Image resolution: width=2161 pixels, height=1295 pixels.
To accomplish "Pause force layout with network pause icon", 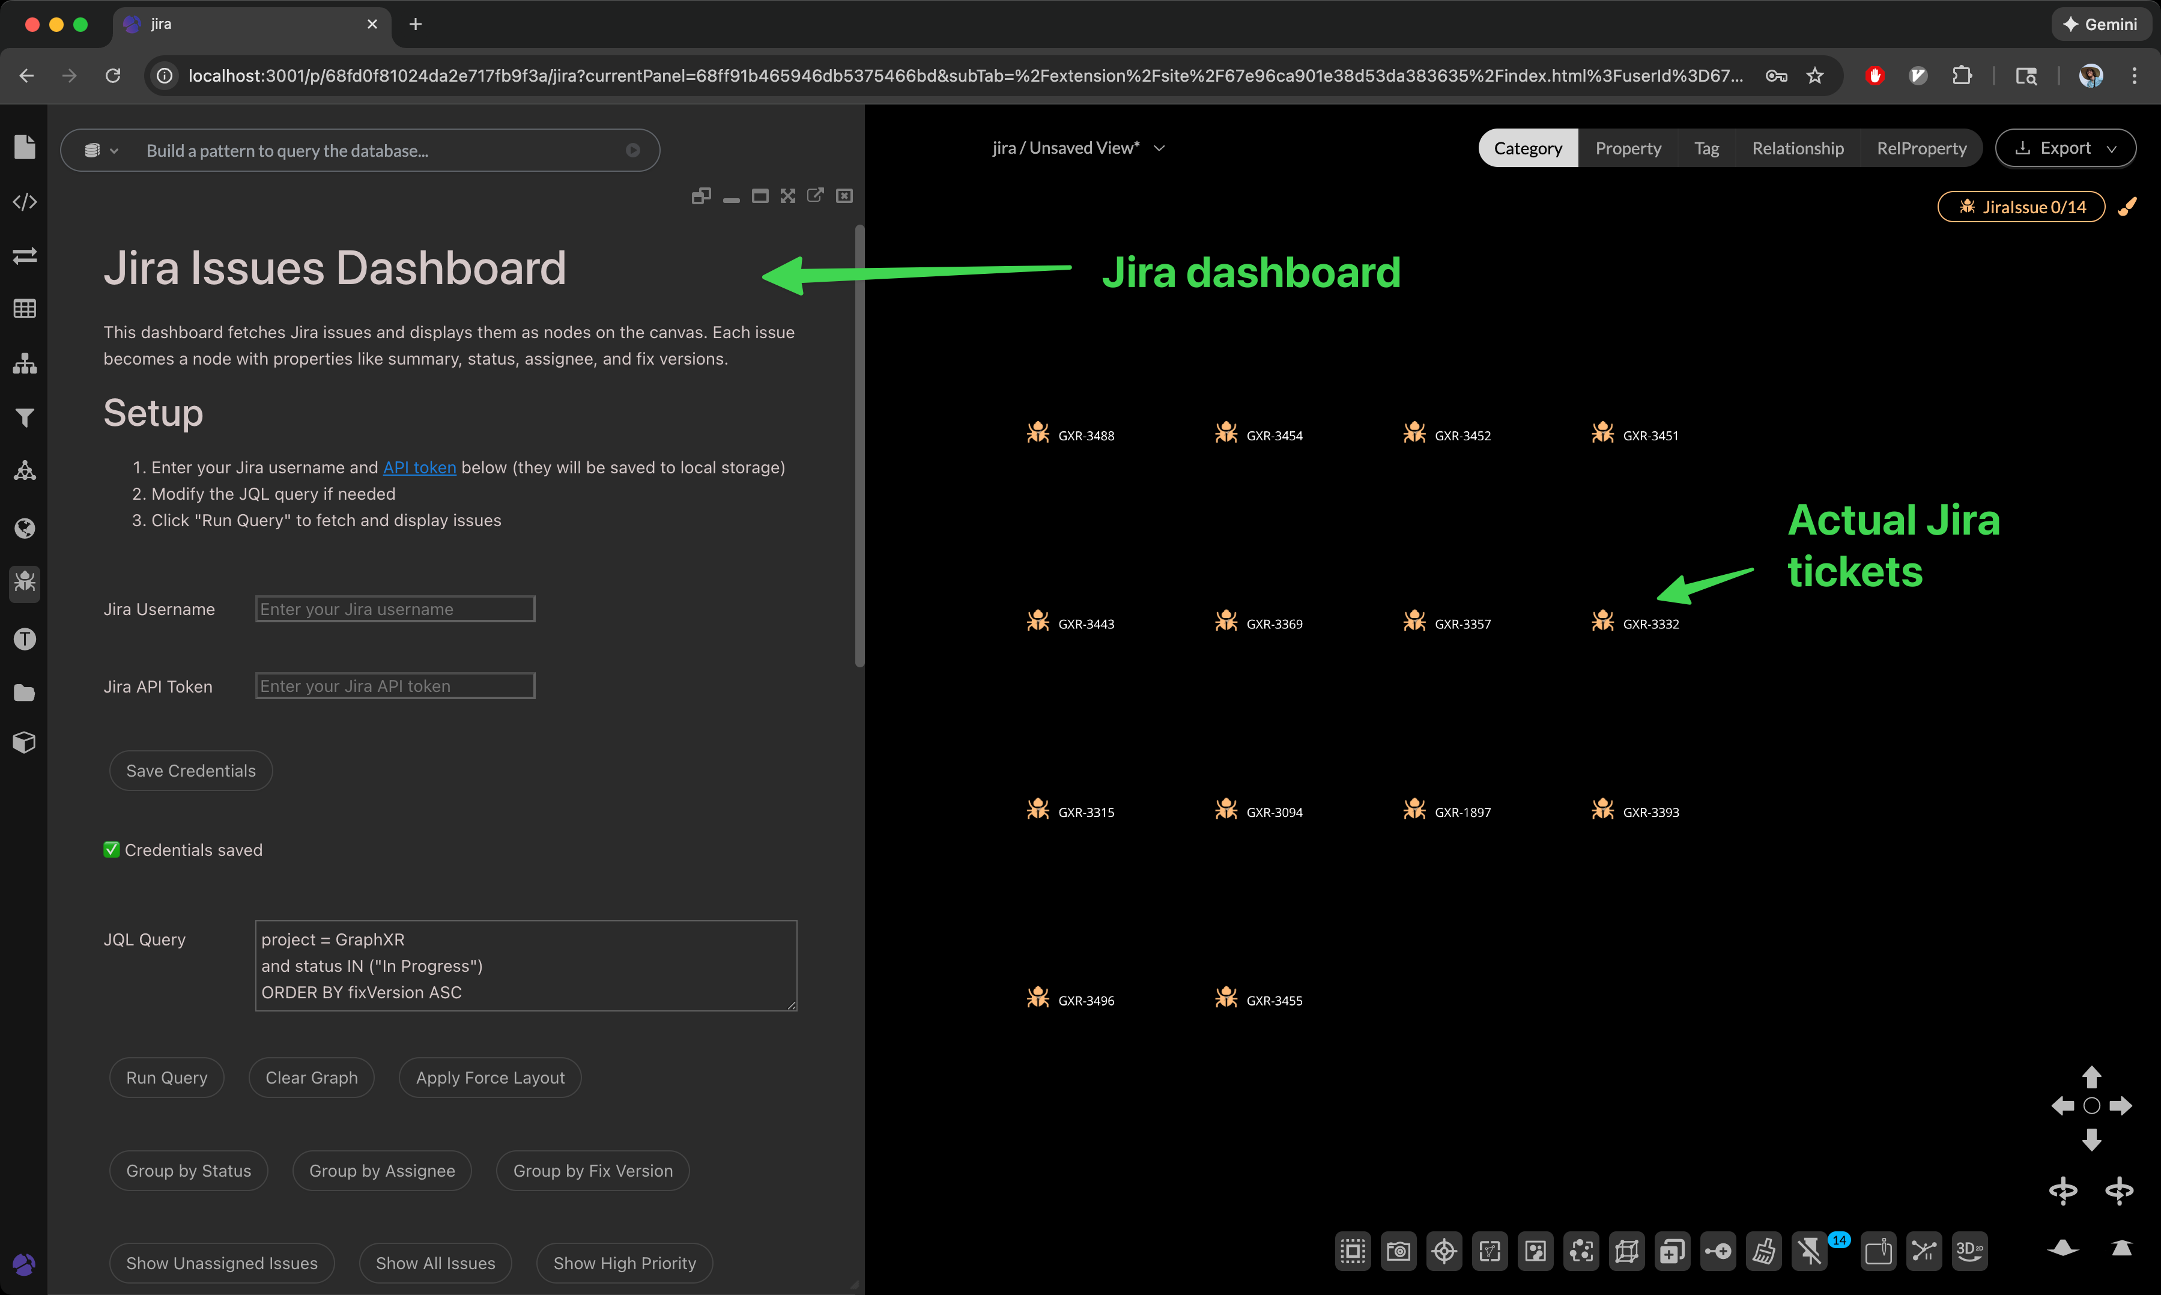I will pos(1924,1251).
